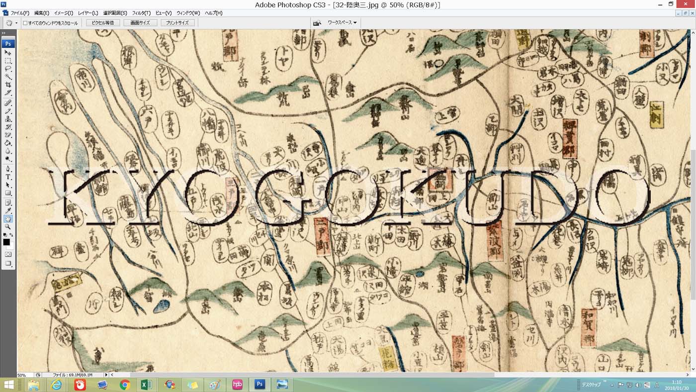696x392 pixels.
Task: Click the ファイル: 69.1M/69.1M status text
Action: tap(73, 375)
